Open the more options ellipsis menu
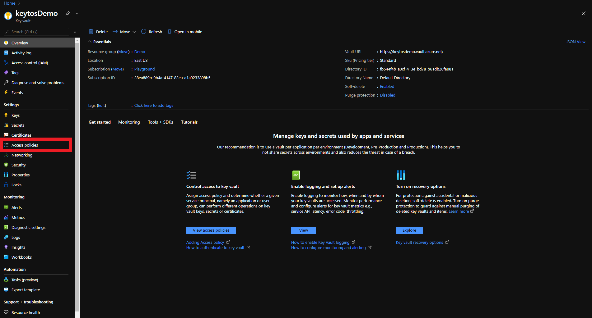Image resolution: width=592 pixels, height=318 pixels. coord(78,13)
